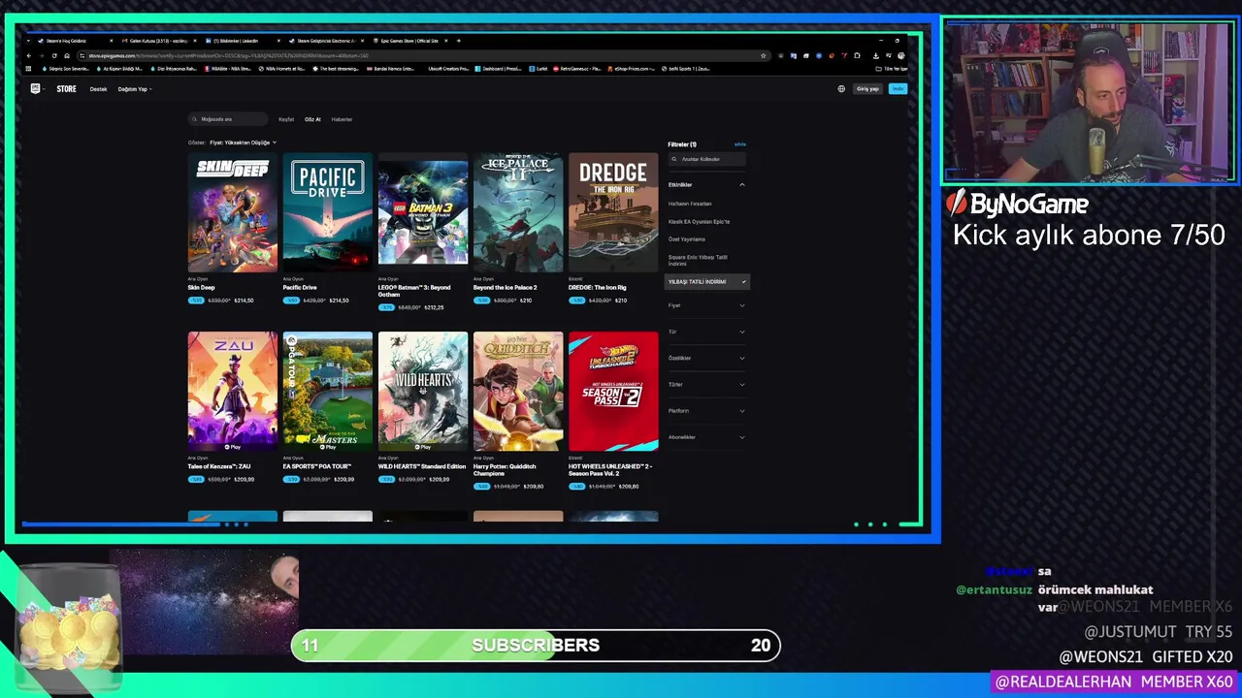This screenshot has height=698, width=1242.
Task: Click the Epic Games logo icon
Action: pyautogui.click(x=36, y=88)
